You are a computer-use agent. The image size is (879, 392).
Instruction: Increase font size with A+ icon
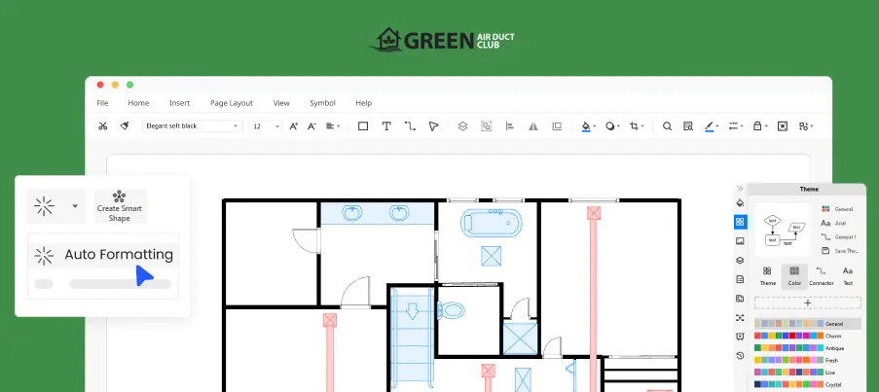pyautogui.click(x=293, y=126)
